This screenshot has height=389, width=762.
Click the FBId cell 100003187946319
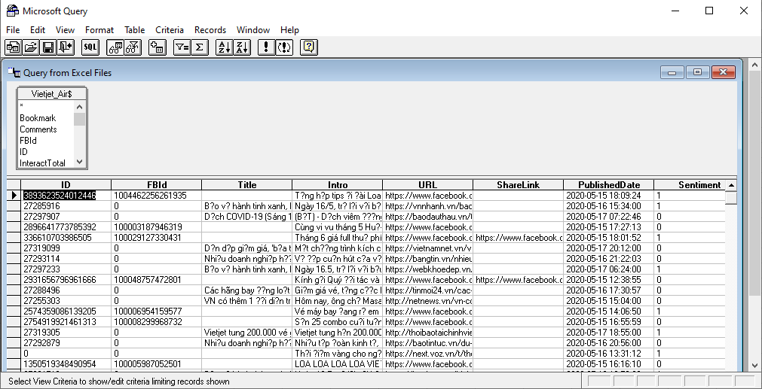pos(157,227)
